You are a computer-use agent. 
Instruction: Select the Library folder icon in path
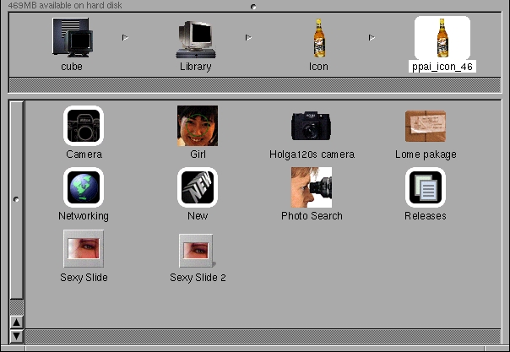tap(195, 39)
